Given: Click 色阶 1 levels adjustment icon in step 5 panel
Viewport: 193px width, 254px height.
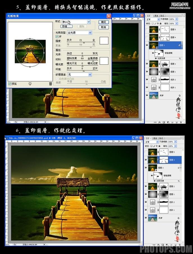Looking at the screenshot, I should point(154,87).
